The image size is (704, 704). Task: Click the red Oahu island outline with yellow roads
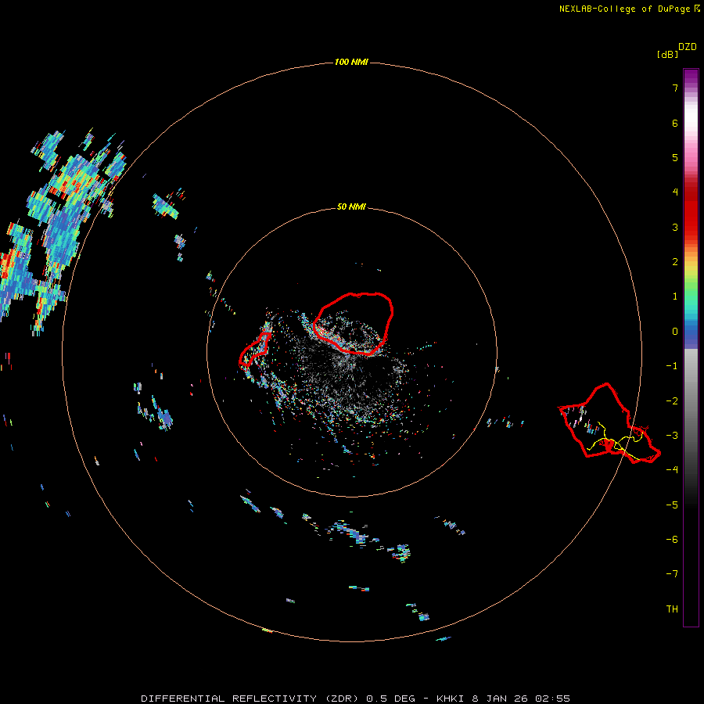tap(609, 423)
